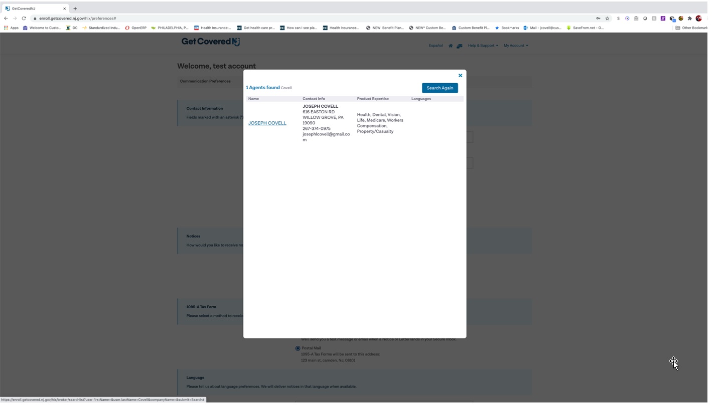Open the chat bubbles icon in header

coord(459,46)
